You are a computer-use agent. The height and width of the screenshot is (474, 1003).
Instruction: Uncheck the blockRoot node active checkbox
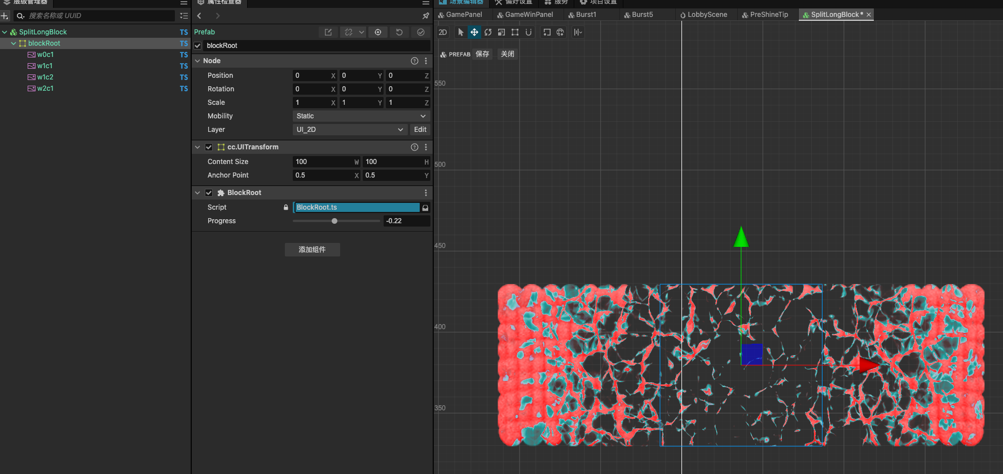tap(198, 46)
